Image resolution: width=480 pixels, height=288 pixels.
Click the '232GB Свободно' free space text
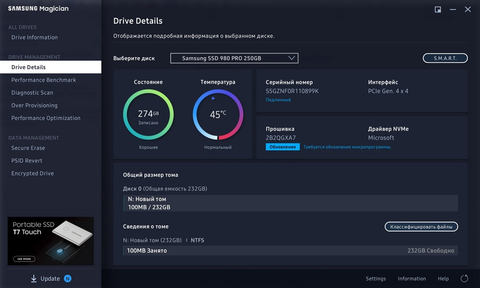[431, 250]
